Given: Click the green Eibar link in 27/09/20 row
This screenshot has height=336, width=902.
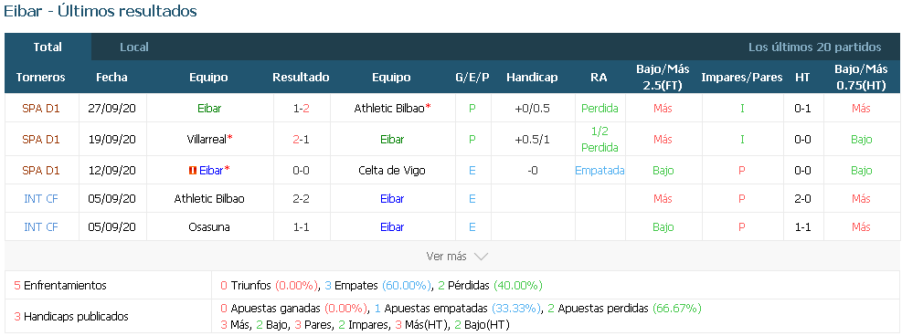Looking at the screenshot, I should tap(207, 108).
